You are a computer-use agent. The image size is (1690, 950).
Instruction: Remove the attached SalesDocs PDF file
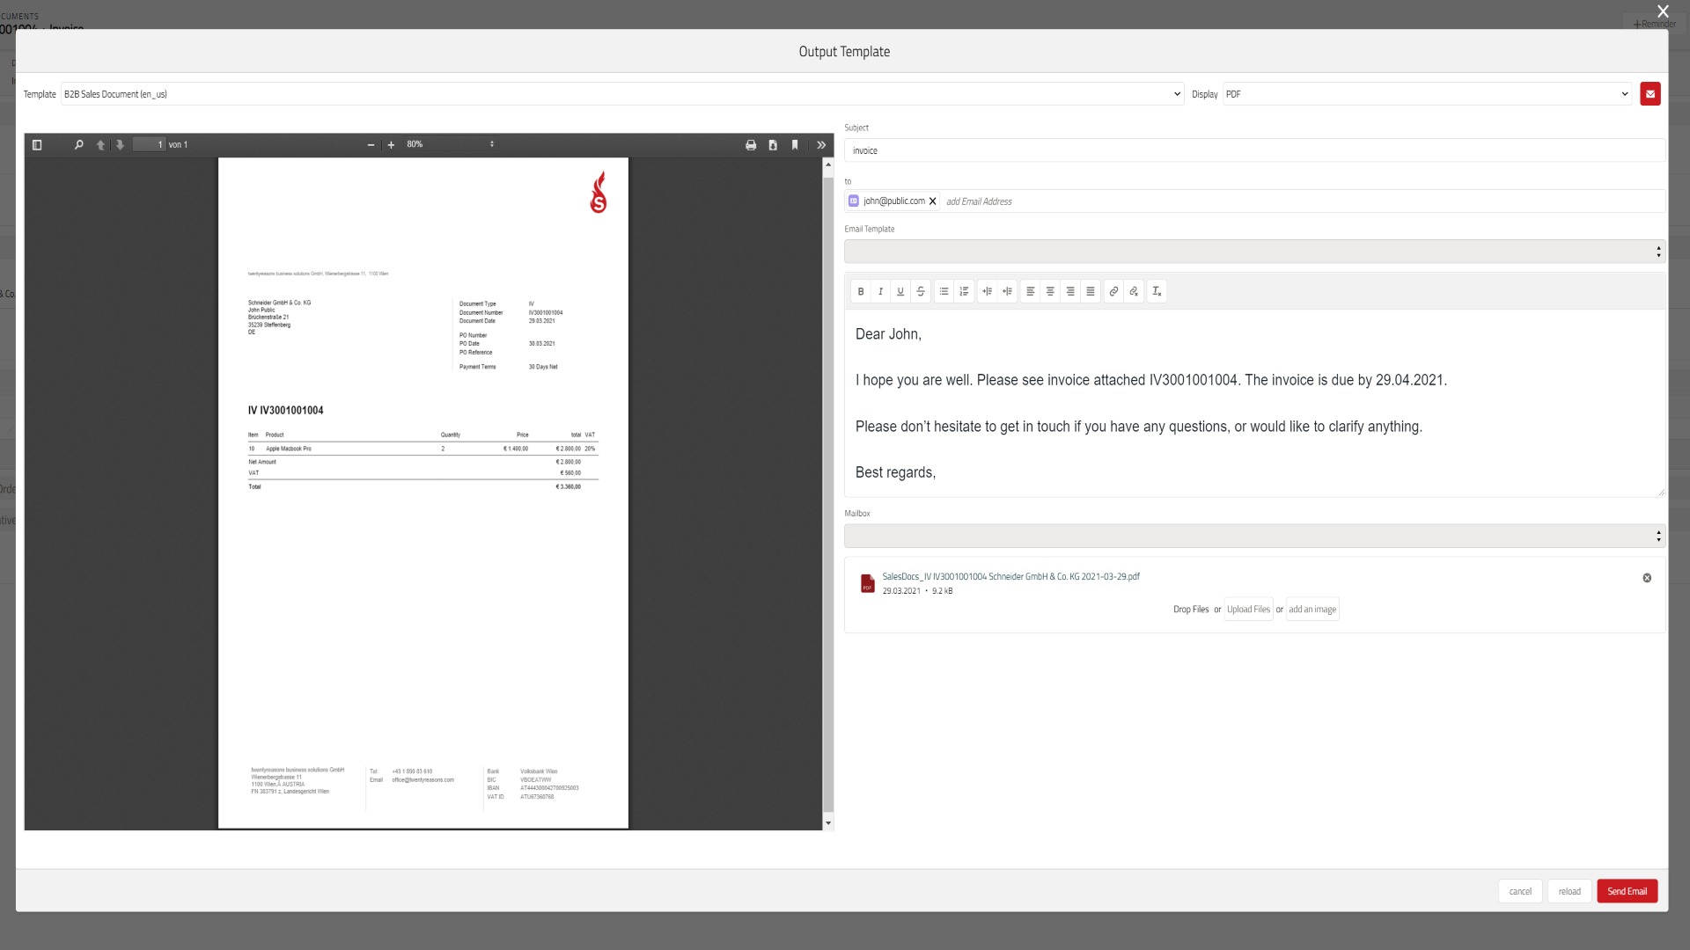(x=1647, y=578)
